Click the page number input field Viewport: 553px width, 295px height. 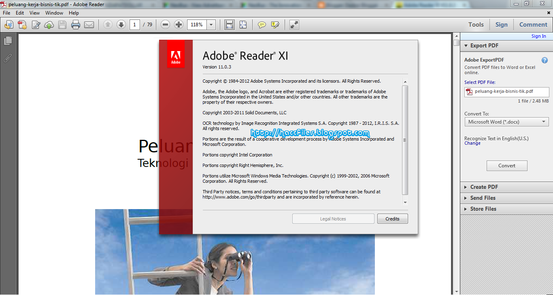point(135,25)
